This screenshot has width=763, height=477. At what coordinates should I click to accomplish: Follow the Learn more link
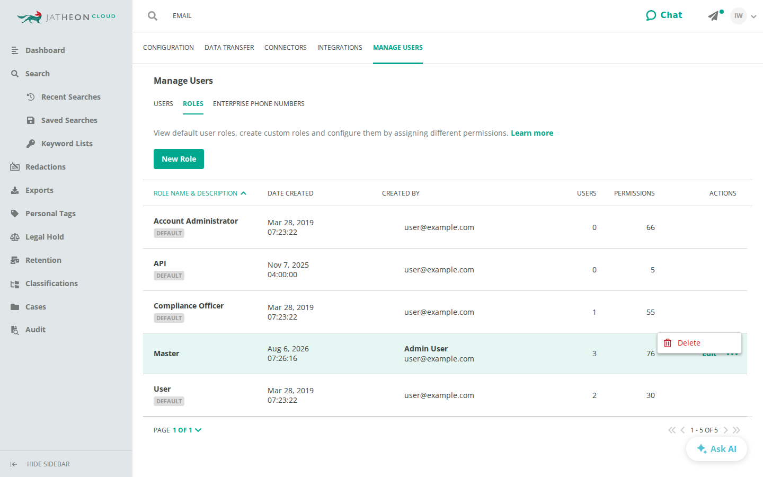pos(532,133)
